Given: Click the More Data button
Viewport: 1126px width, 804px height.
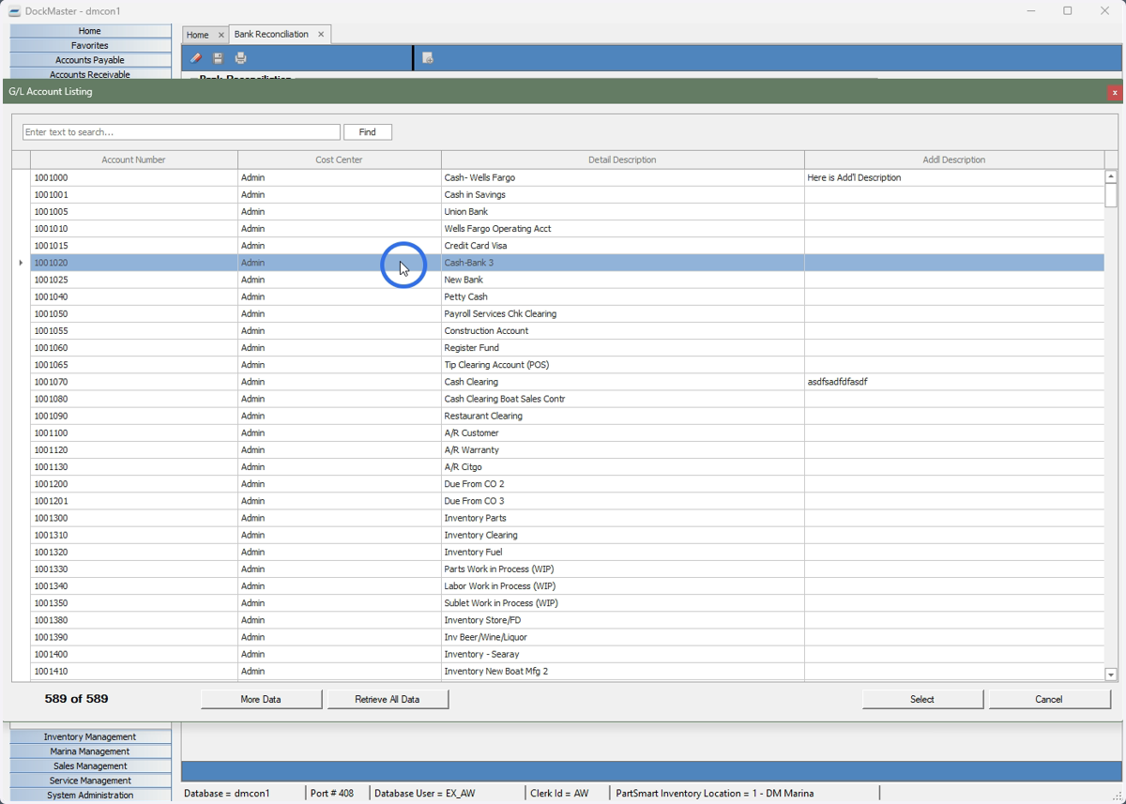Looking at the screenshot, I should [x=261, y=699].
